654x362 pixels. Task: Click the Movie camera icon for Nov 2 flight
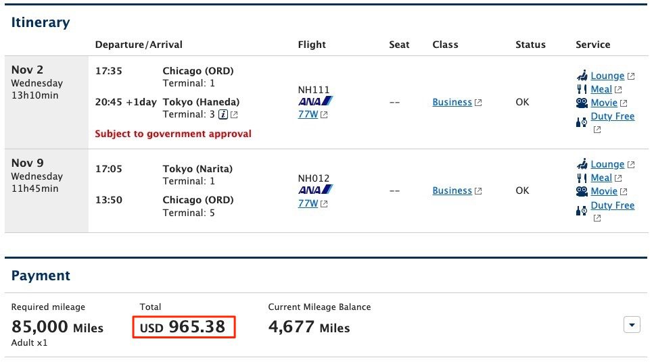[582, 103]
